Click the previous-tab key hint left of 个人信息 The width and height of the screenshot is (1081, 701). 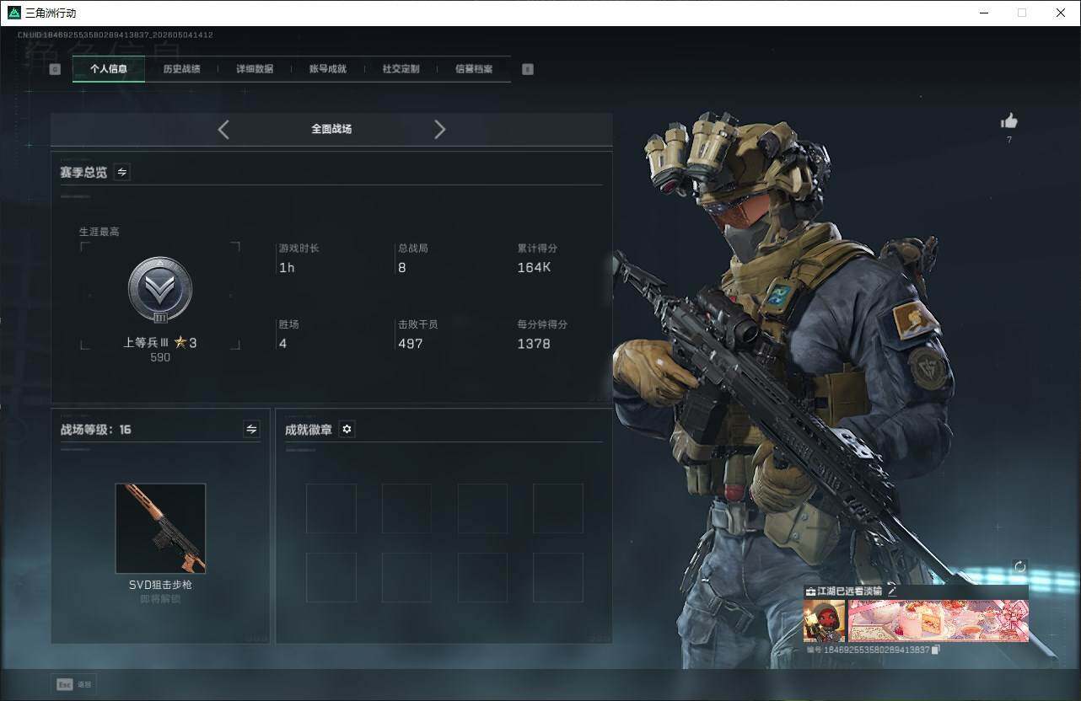[55, 69]
